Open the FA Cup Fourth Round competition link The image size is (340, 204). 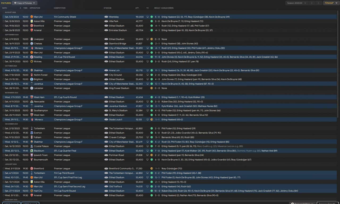(65, 191)
